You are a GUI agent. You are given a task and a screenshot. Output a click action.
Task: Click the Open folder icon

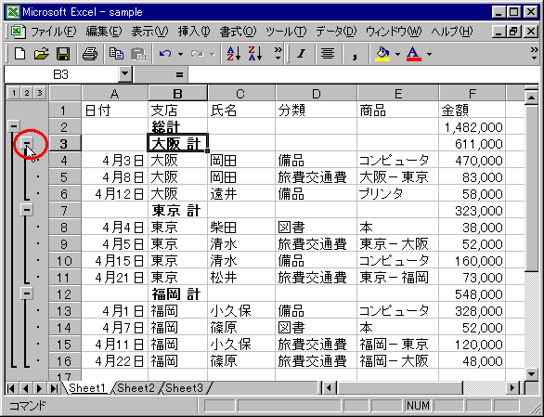(x=42, y=54)
